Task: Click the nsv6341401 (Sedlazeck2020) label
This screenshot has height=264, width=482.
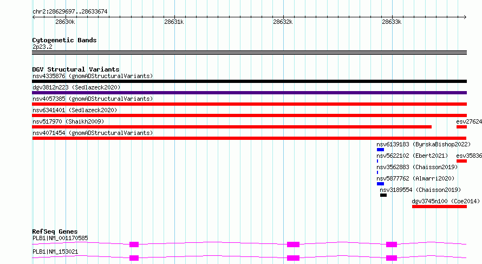Action: coord(75,110)
